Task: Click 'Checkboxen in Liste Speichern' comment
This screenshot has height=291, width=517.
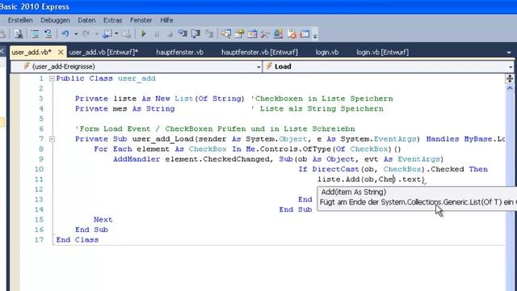Action: coord(322,99)
